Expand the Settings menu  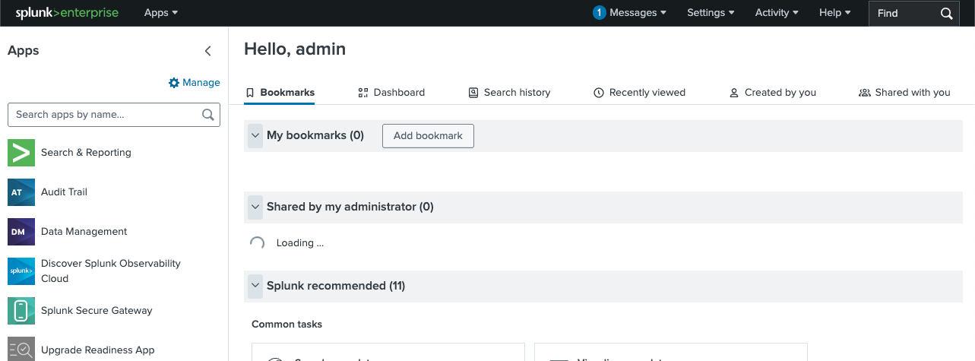pos(711,13)
